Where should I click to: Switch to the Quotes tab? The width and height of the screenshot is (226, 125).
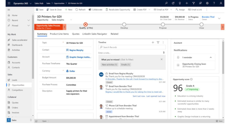tap(76, 34)
